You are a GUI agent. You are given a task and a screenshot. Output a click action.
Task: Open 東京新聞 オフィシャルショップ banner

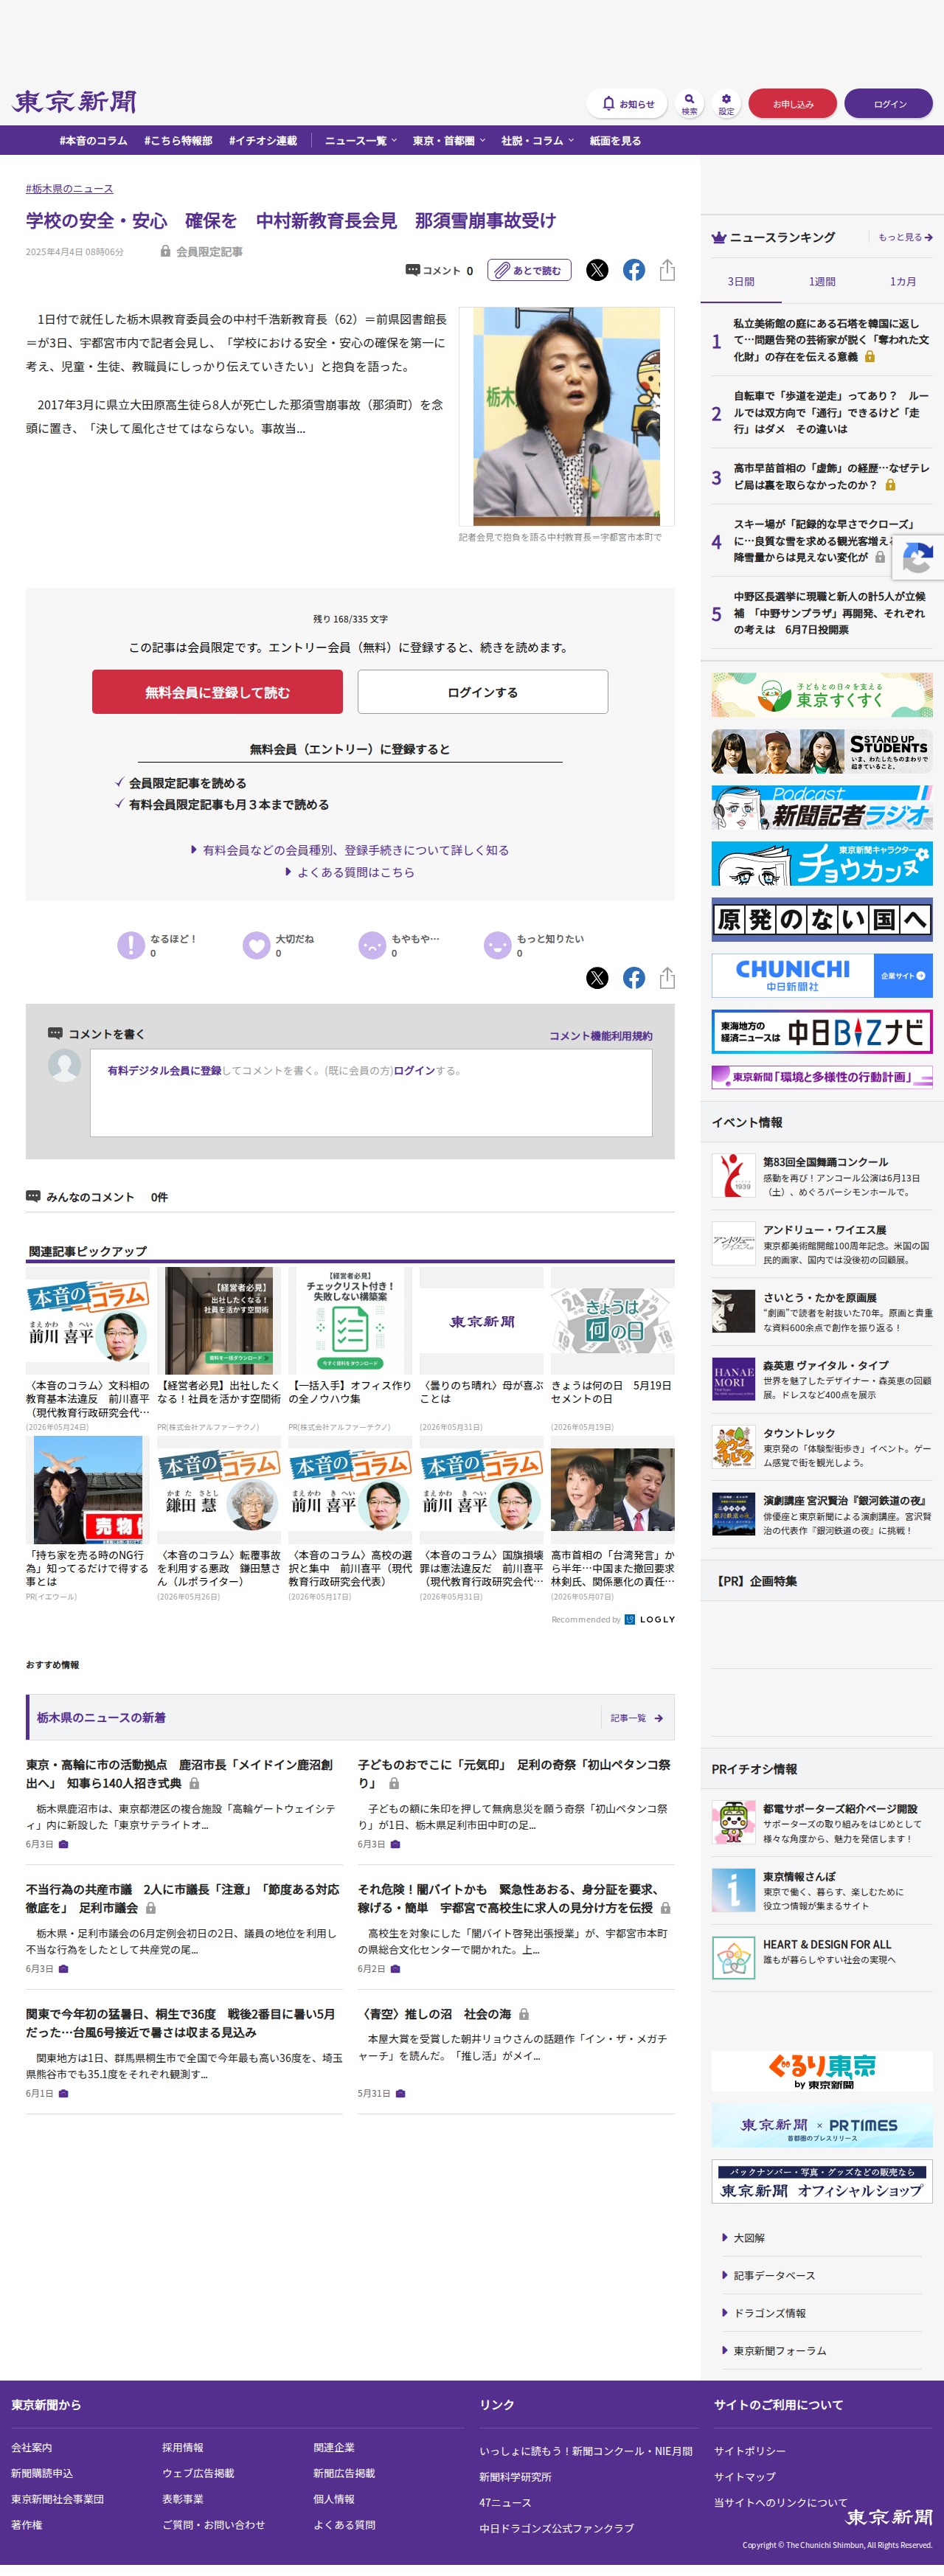[822, 2181]
